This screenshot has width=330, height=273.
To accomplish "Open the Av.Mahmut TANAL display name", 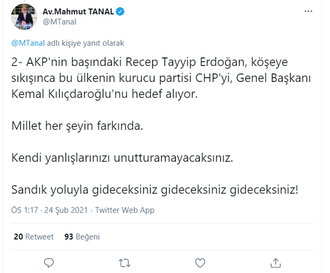I will [78, 11].
